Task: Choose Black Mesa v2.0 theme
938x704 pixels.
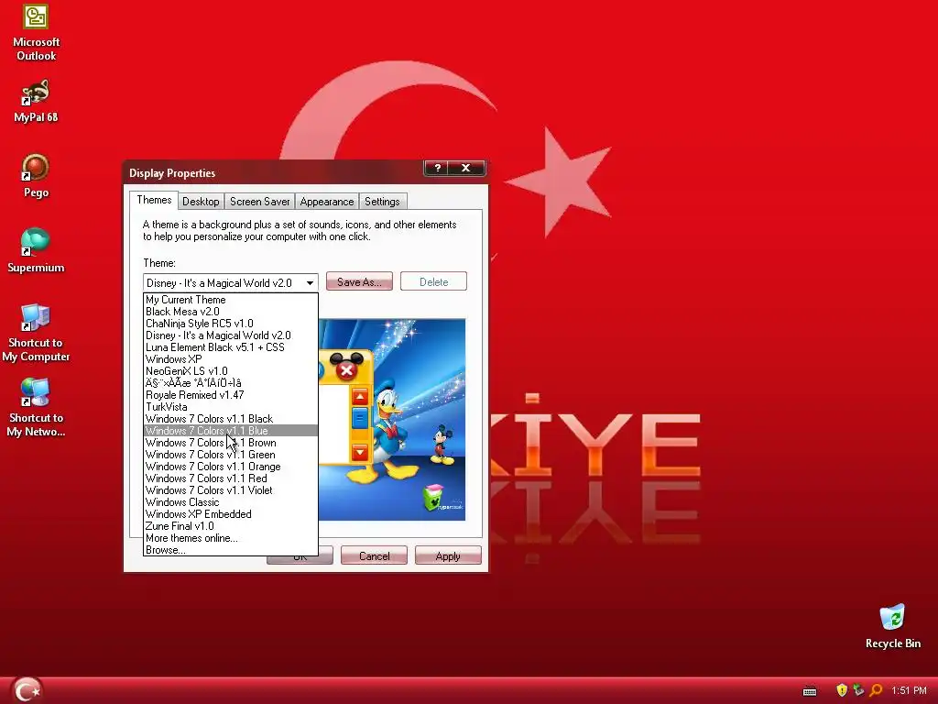Action: 230,312
